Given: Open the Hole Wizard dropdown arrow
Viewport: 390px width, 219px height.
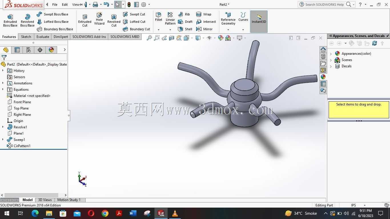Looking at the screenshot, I should 99,30.
